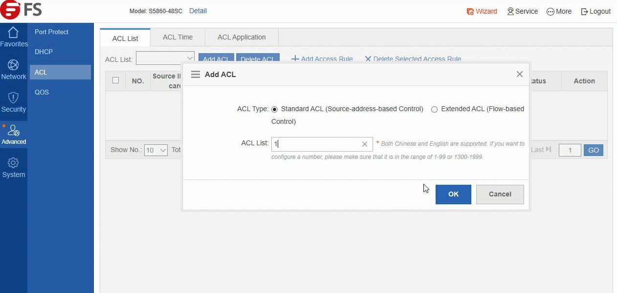Click the Delete ACL toolbar button
Image resolution: width=617 pixels, height=293 pixels.
tap(258, 58)
